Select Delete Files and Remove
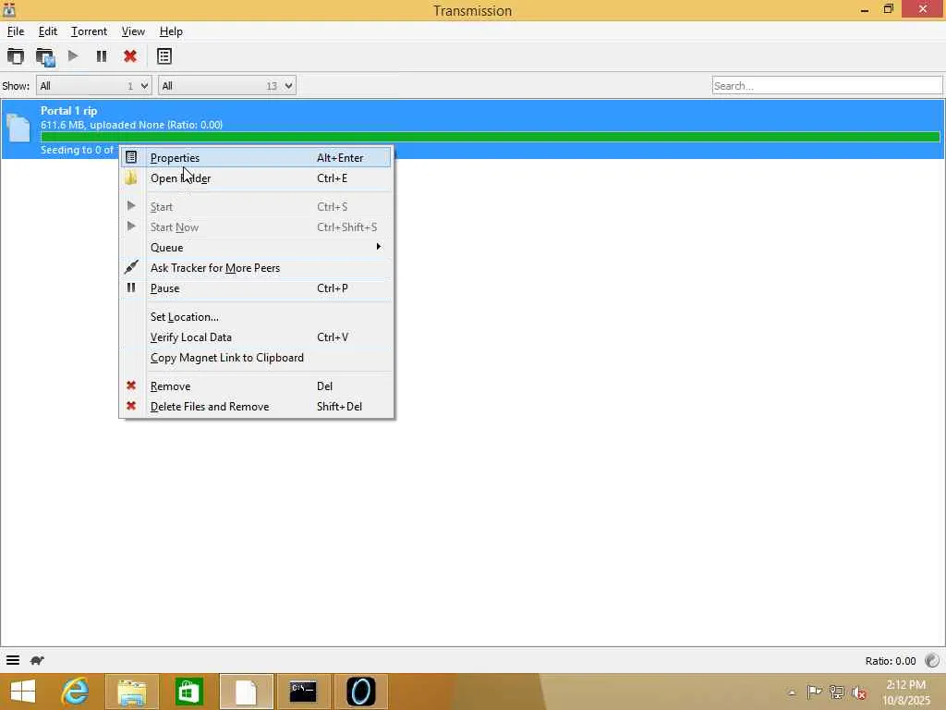The width and height of the screenshot is (946, 710). pos(257,407)
